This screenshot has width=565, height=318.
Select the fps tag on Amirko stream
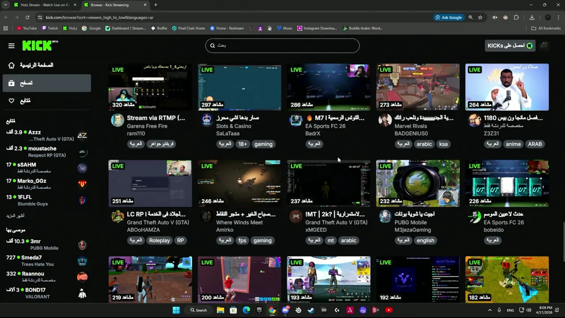pos(242,240)
